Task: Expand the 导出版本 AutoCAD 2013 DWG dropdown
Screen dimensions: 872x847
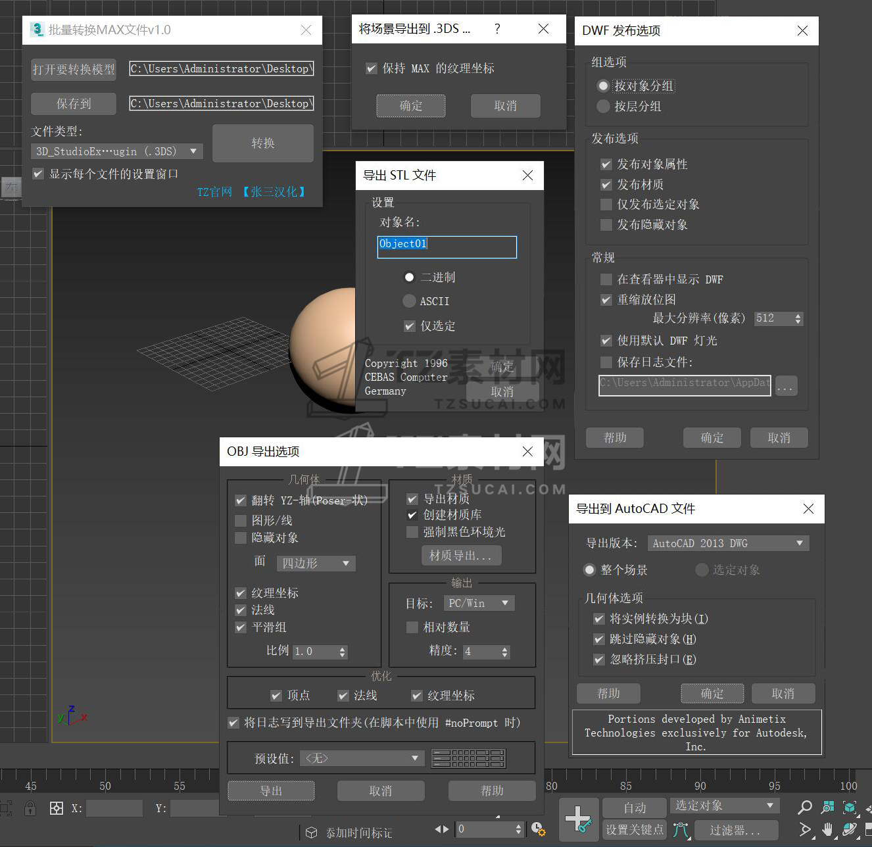Action: pyautogui.click(x=728, y=543)
